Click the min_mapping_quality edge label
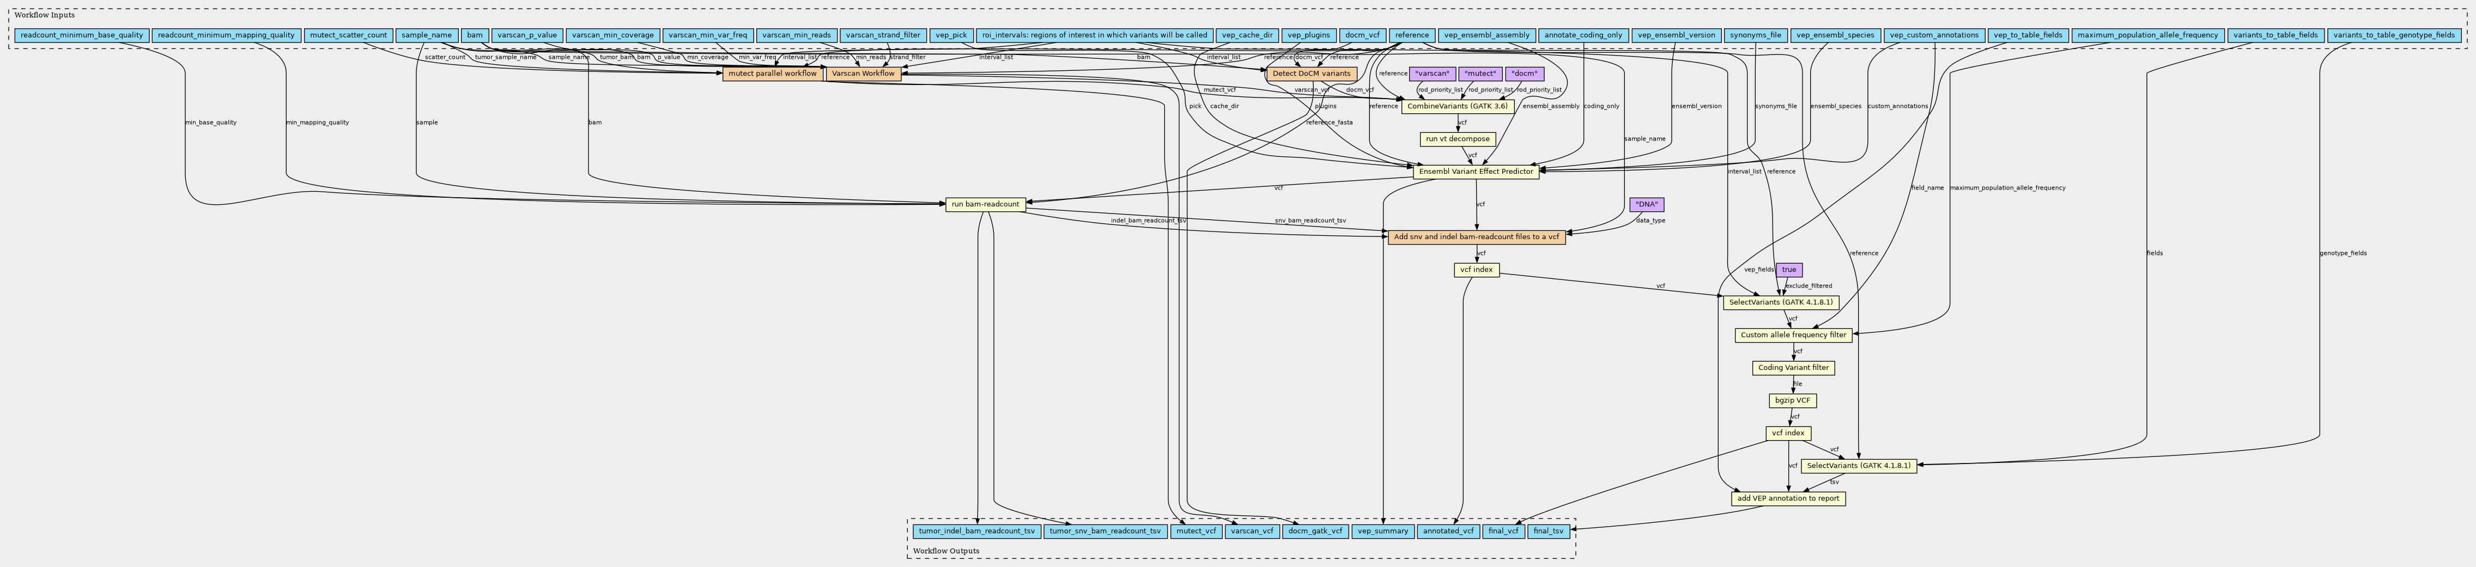 317,123
